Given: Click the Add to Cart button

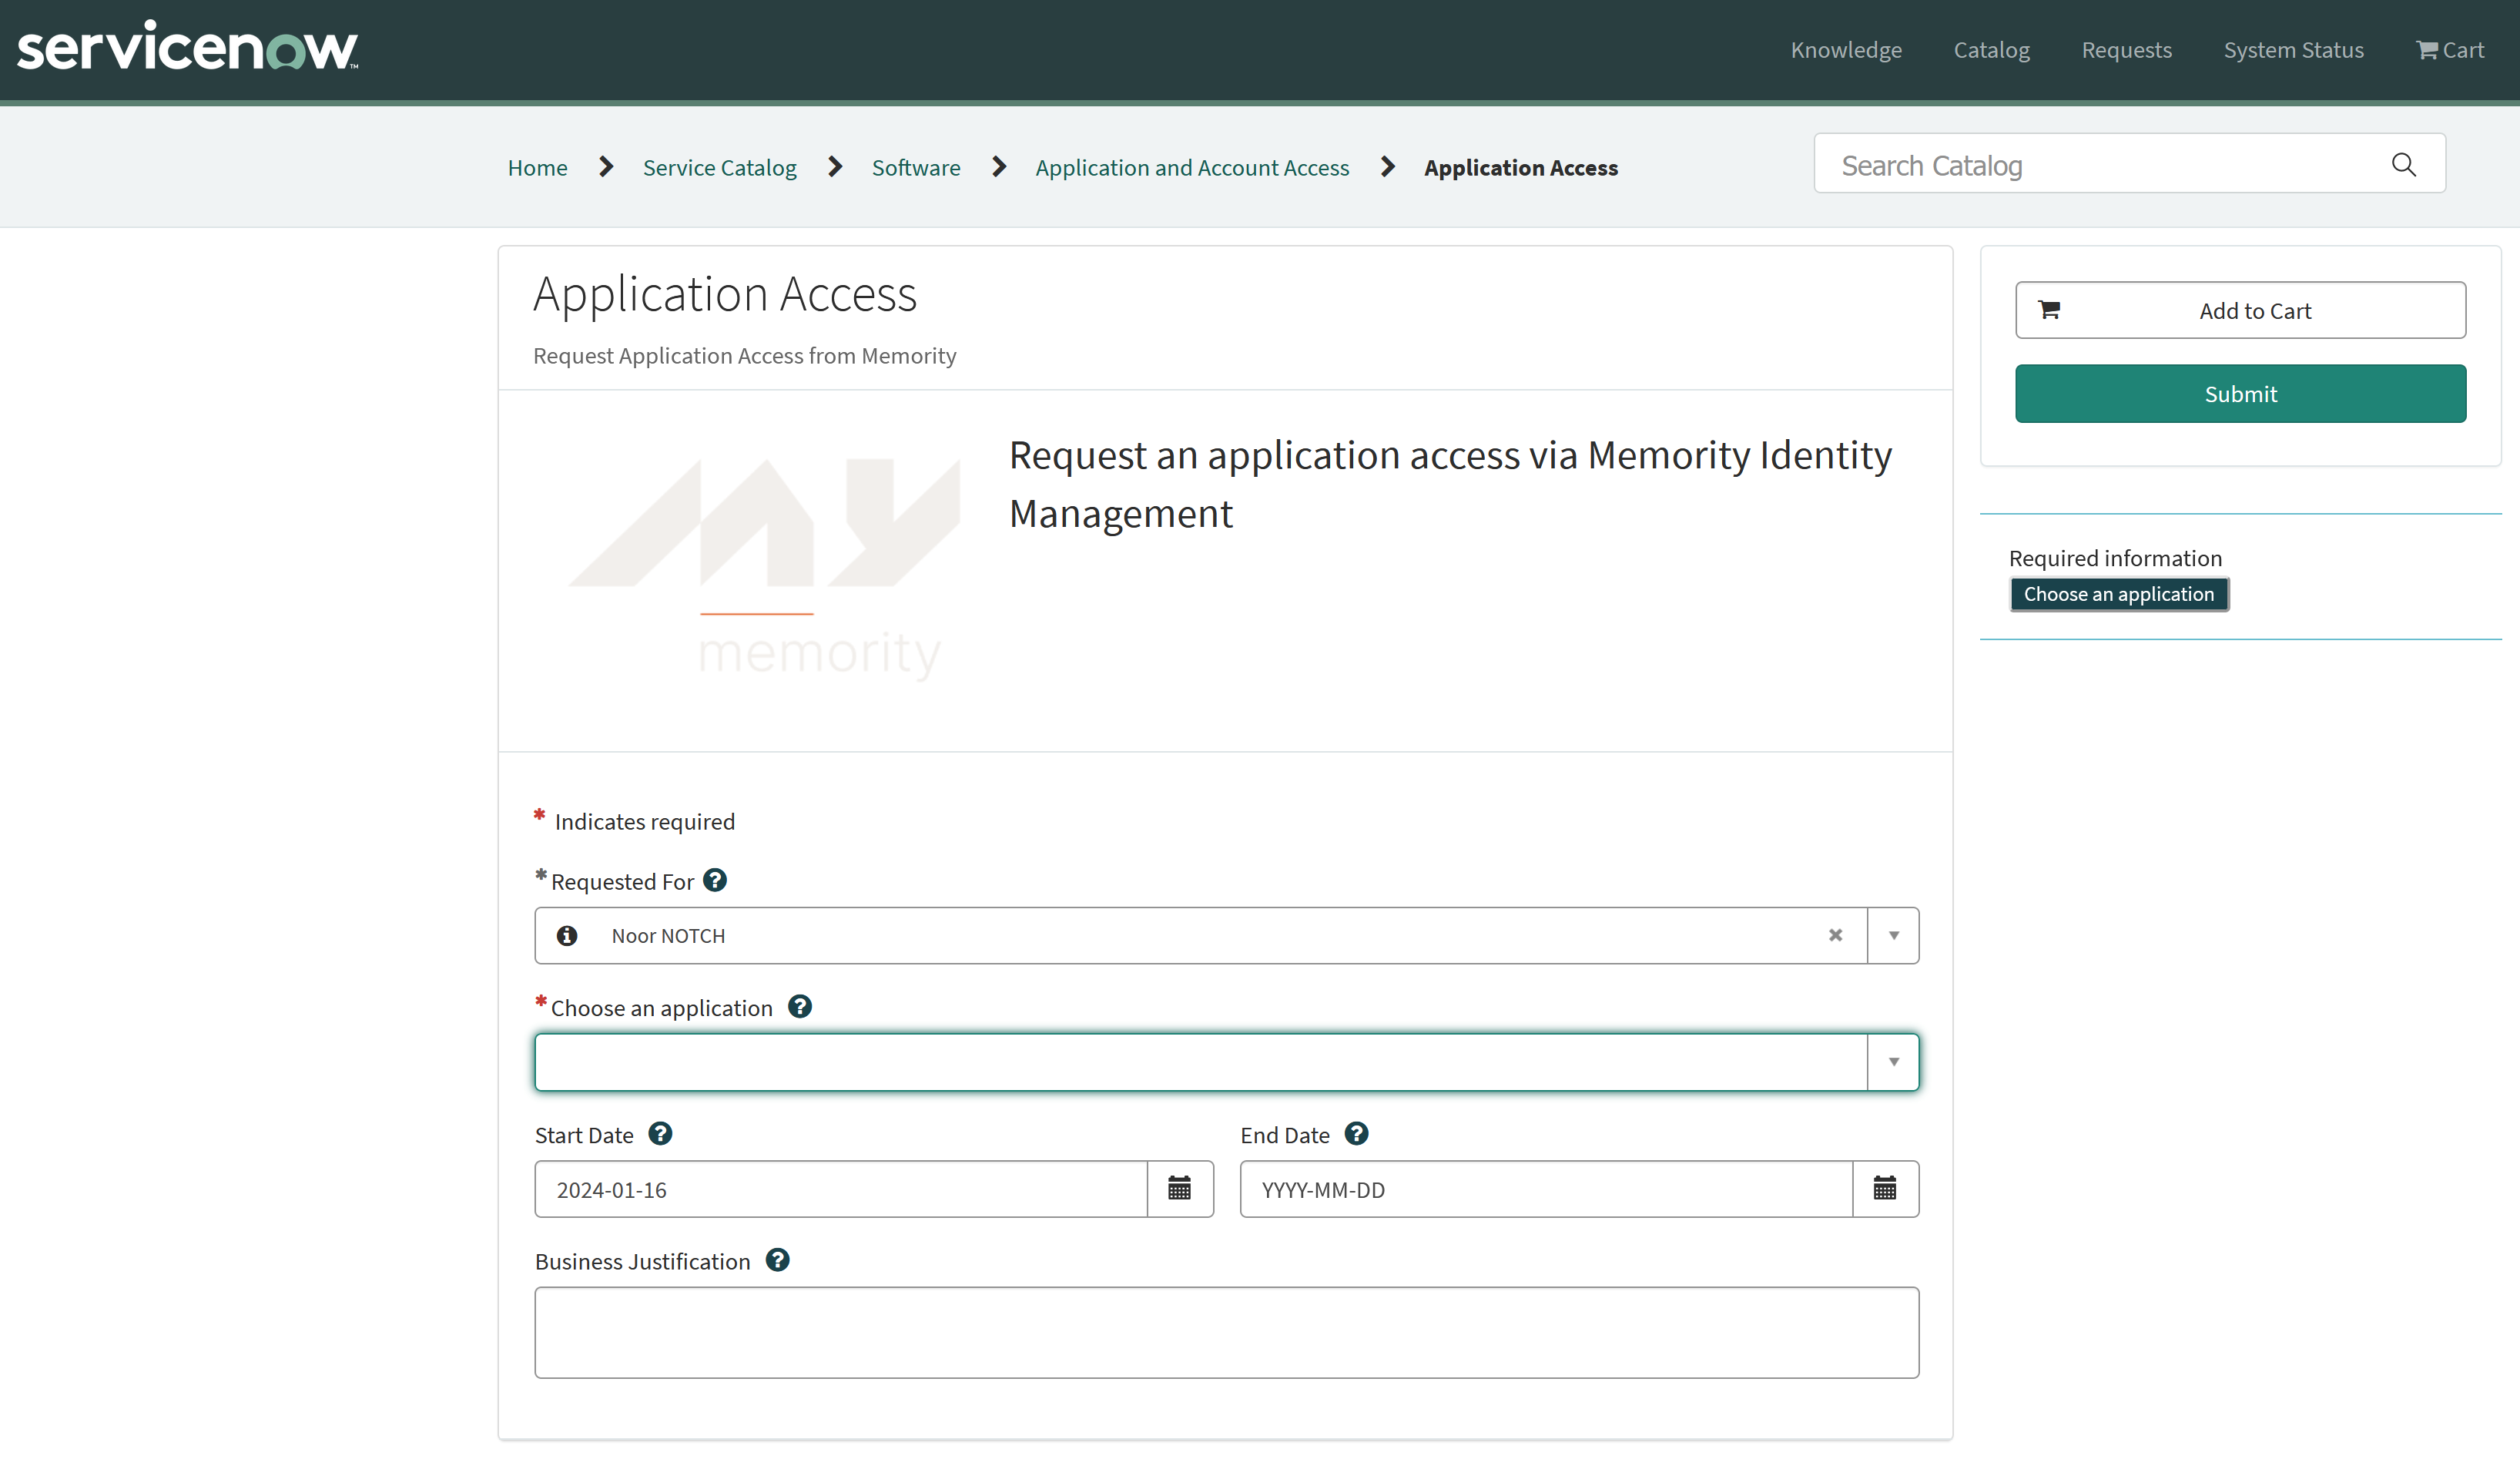Looking at the screenshot, I should [2240, 310].
